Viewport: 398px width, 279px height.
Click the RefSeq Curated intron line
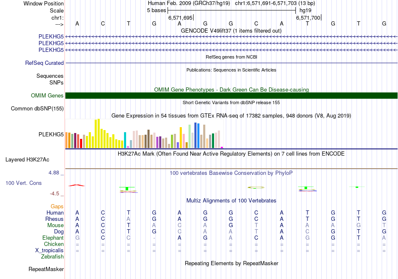pos(232,63)
